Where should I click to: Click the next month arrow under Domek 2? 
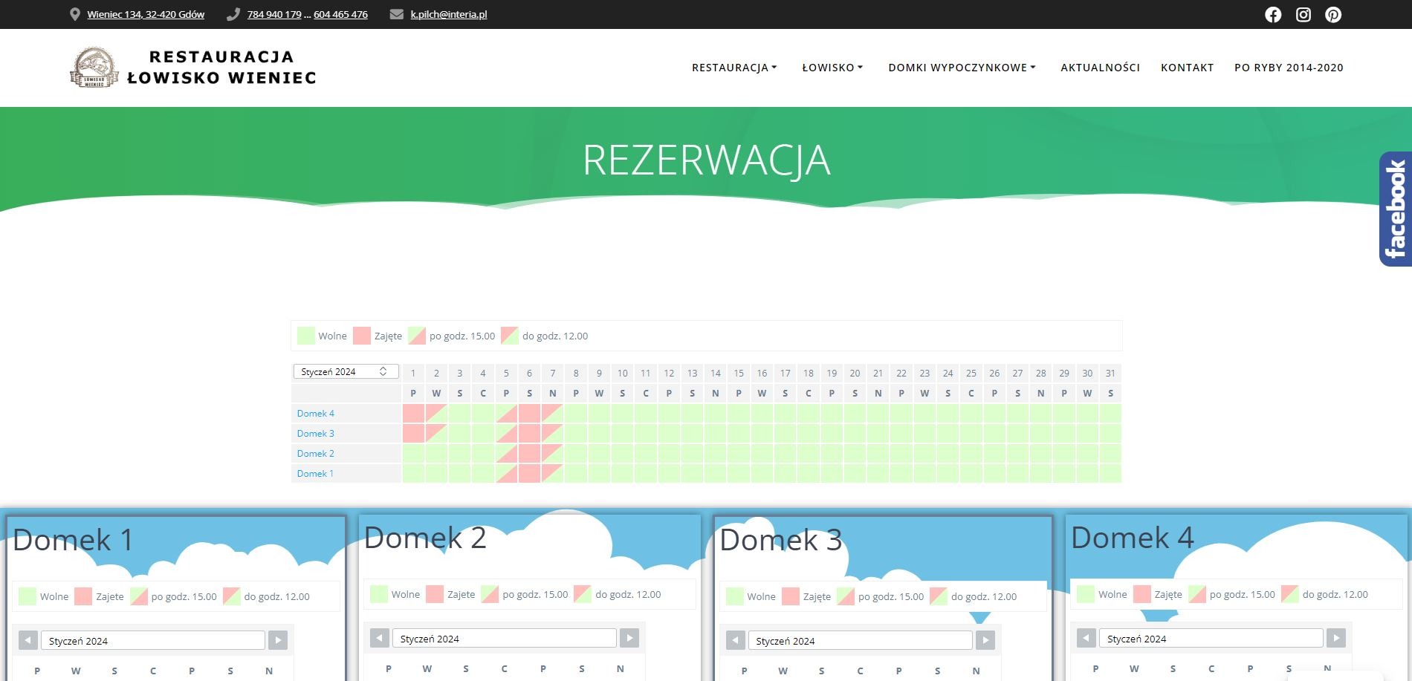(629, 637)
